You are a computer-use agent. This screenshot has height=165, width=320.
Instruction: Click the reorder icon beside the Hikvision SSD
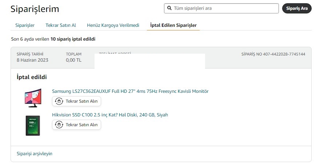(x=59, y=125)
